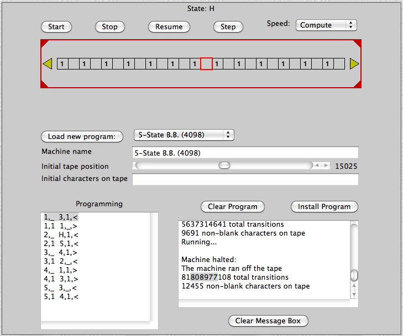
Task: Click the Clear Program button
Action: 232,207
